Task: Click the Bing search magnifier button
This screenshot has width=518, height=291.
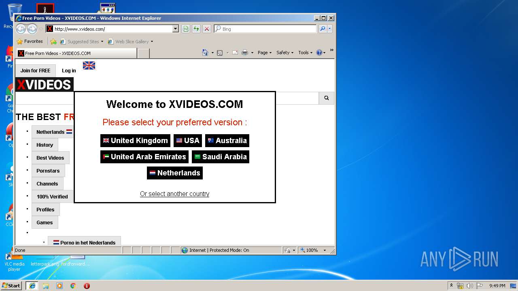Action: coord(323,29)
